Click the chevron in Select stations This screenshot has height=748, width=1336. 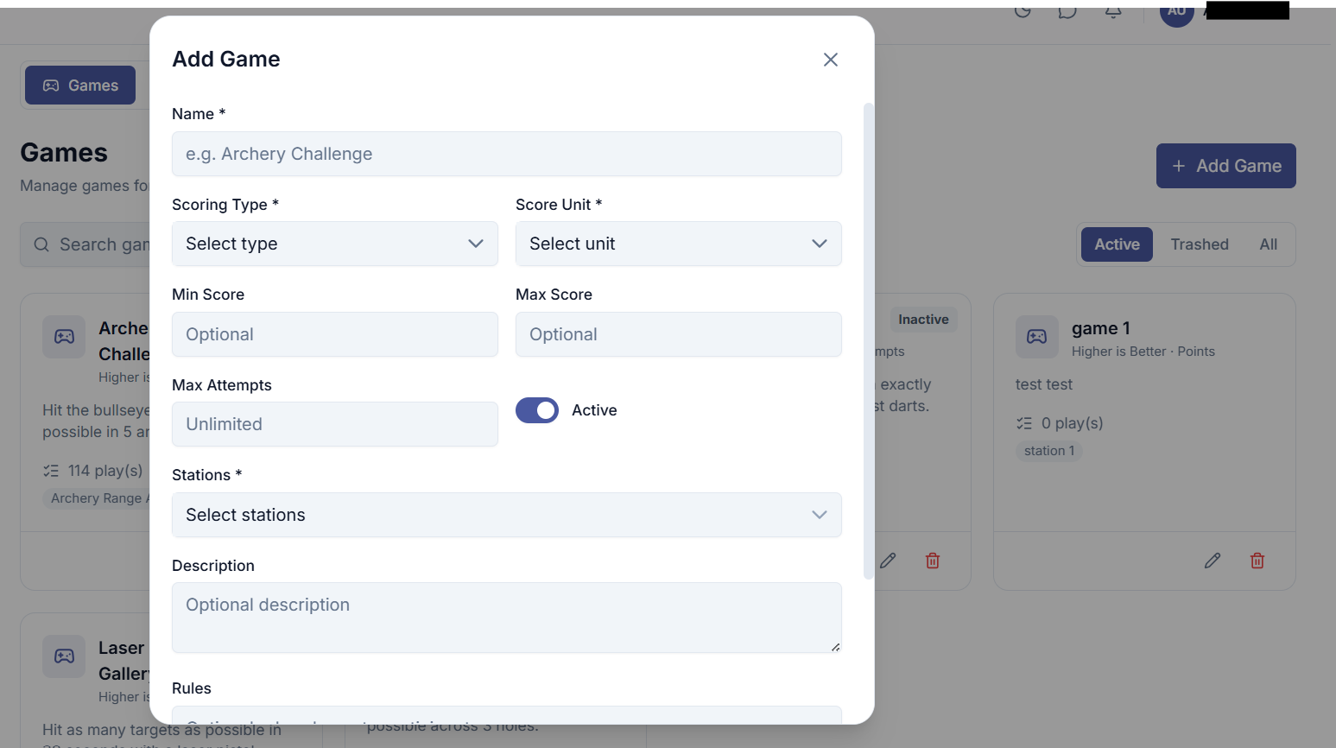point(820,515)
